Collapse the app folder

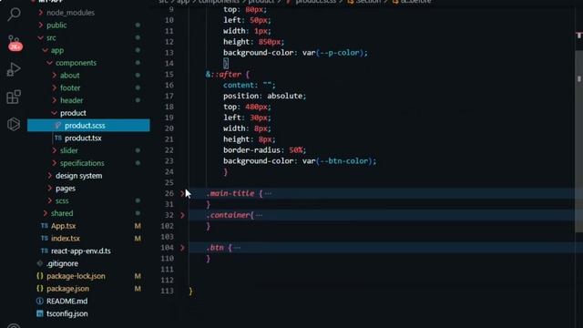(45, 50)
